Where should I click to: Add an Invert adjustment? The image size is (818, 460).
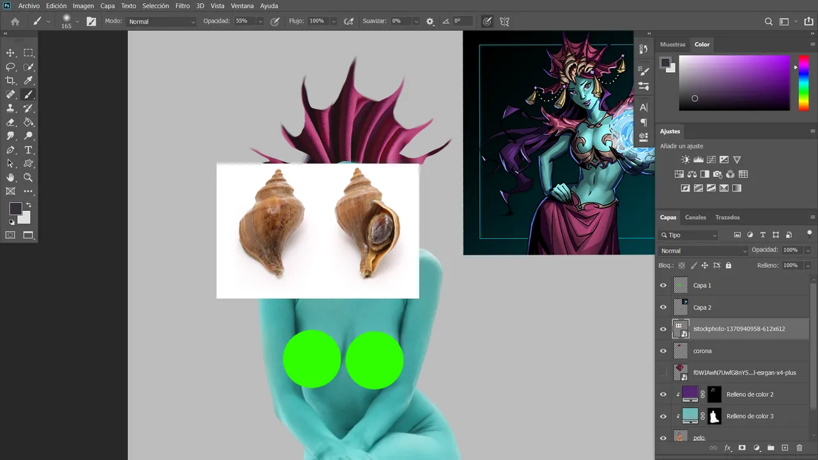tap(686, 188)
